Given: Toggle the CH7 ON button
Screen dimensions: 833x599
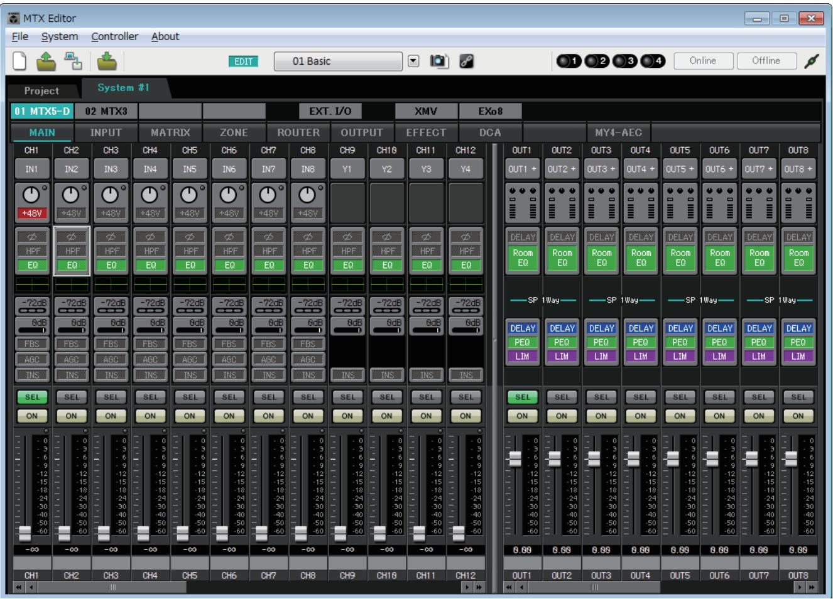Looking at the screenshot, I should pyautogui.click(x=268, y=416).
